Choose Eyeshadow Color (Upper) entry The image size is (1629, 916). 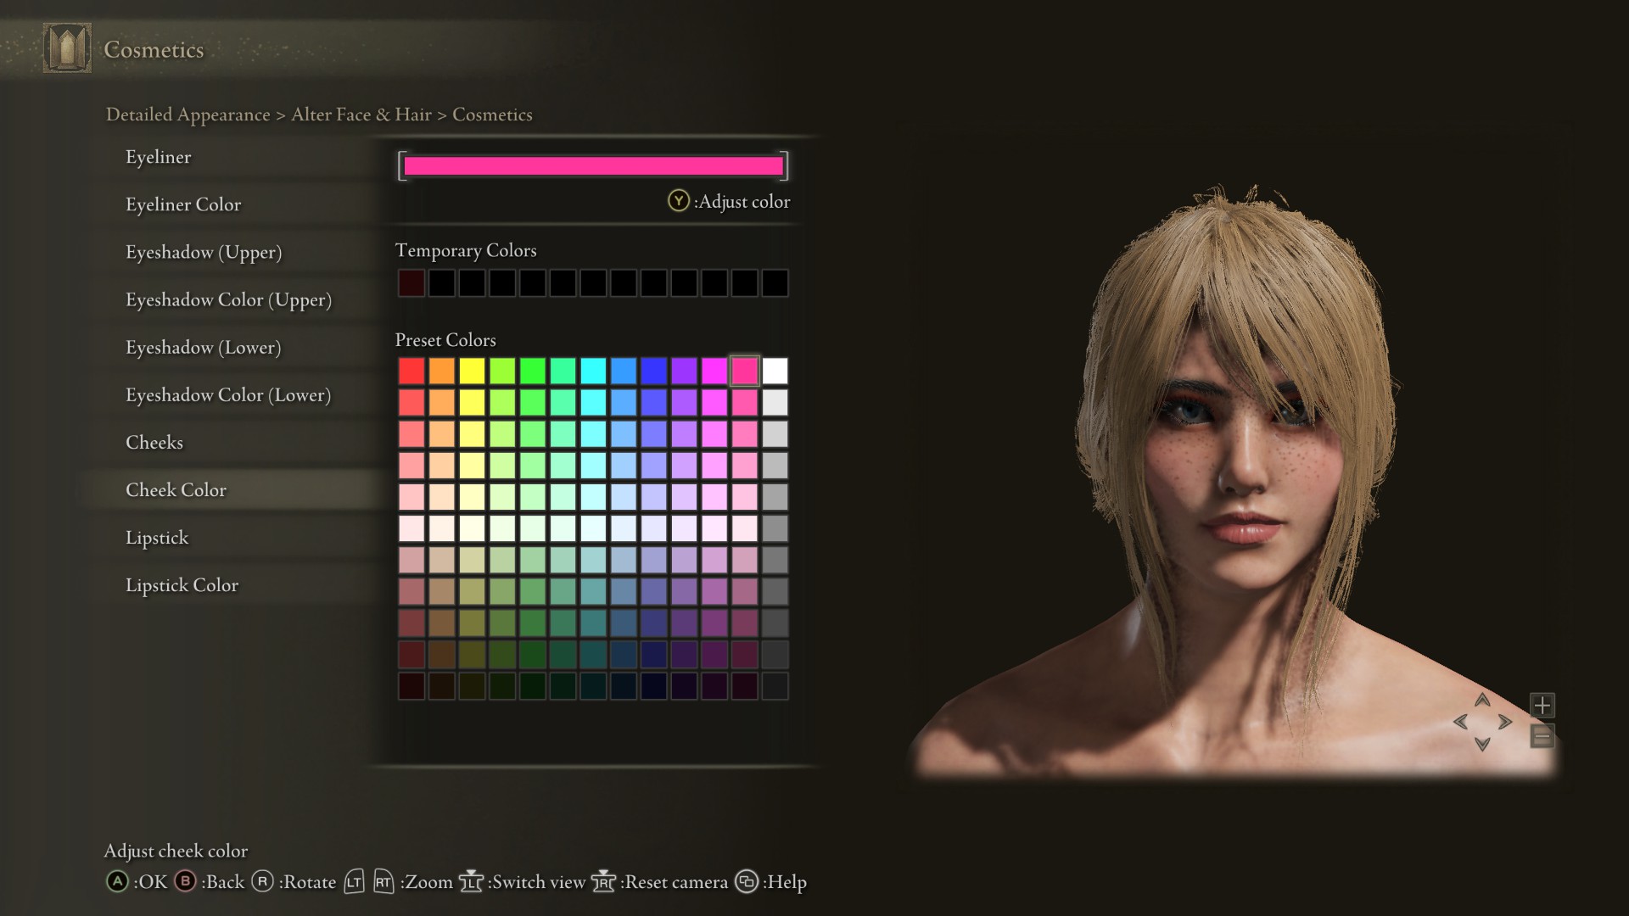[x=228, y=300]
